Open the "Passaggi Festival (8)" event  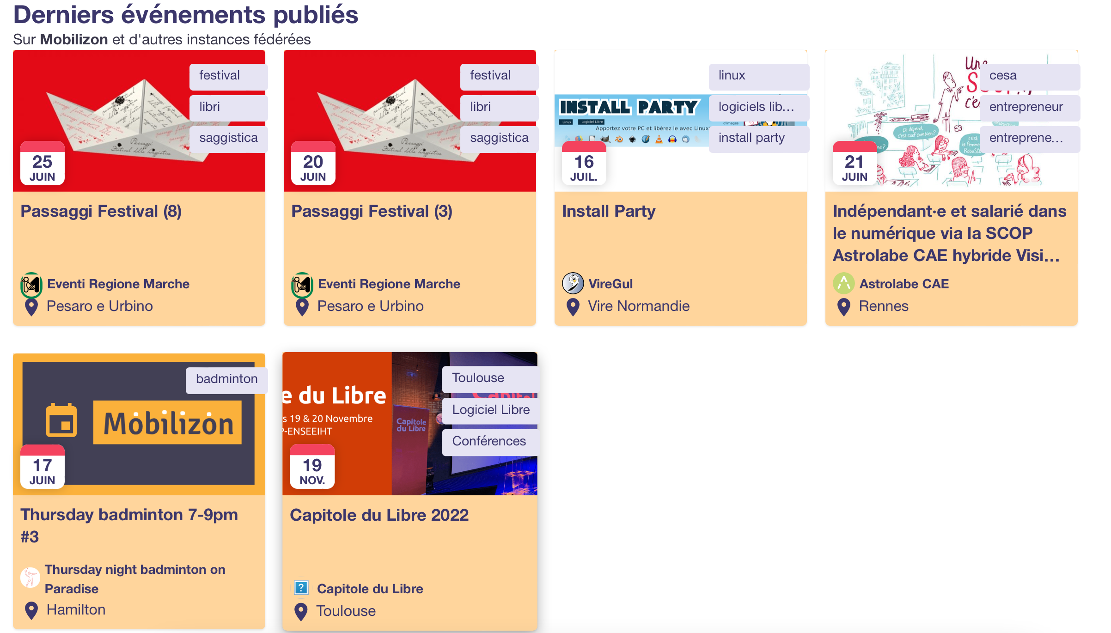(x=101, y=212)
